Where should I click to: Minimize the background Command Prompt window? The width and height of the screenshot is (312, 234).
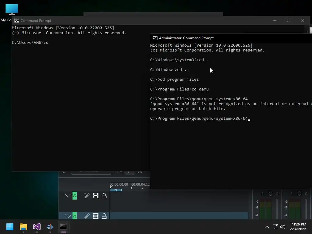[x=275, y=20]
